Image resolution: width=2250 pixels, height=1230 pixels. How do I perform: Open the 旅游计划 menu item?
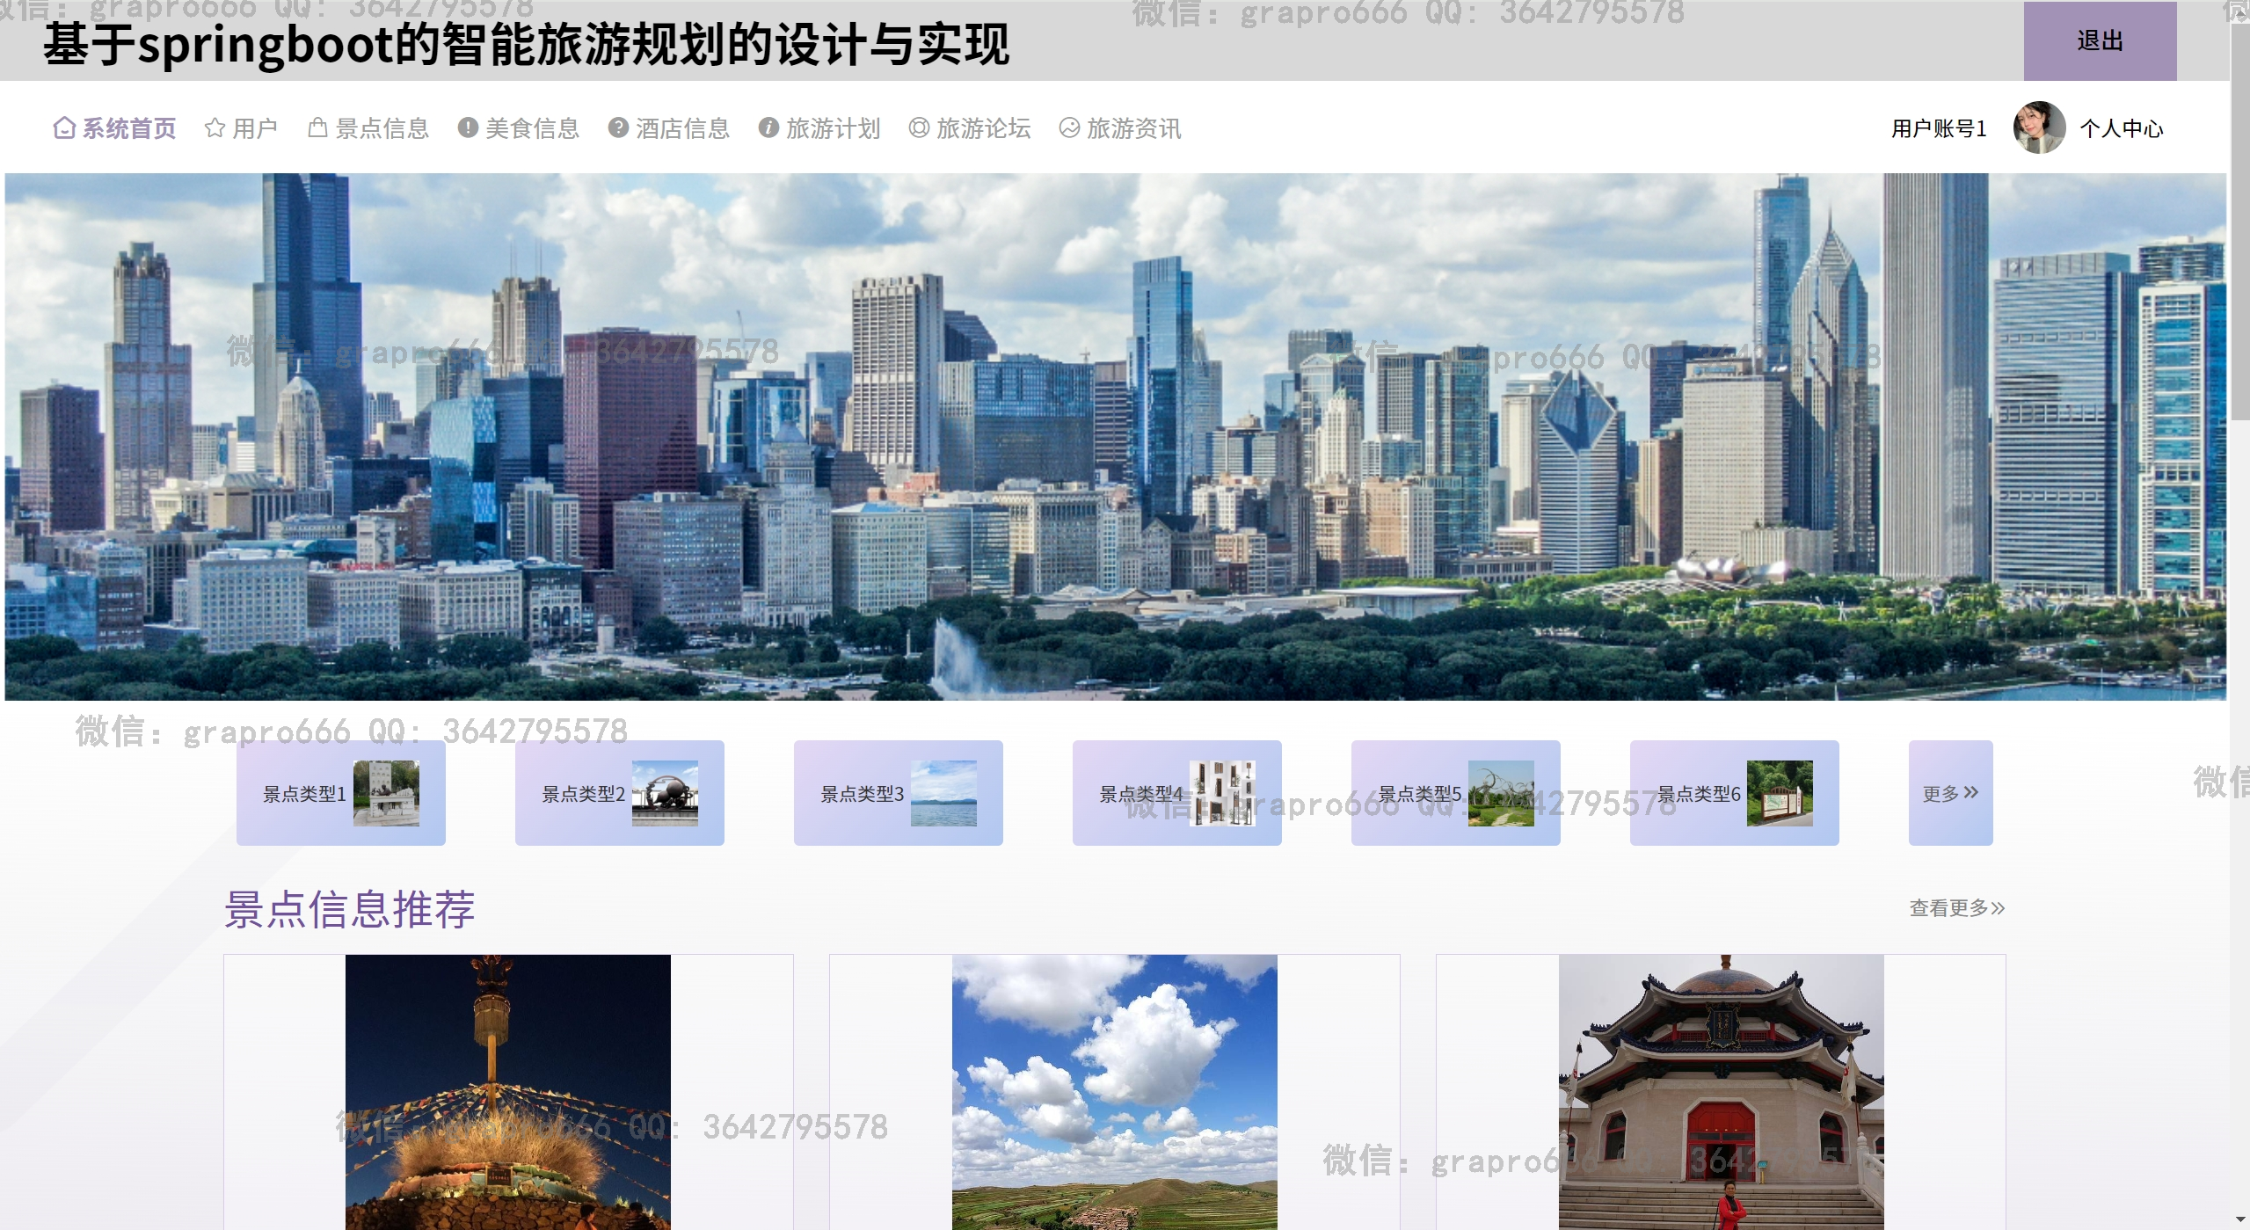coord(833,128)
